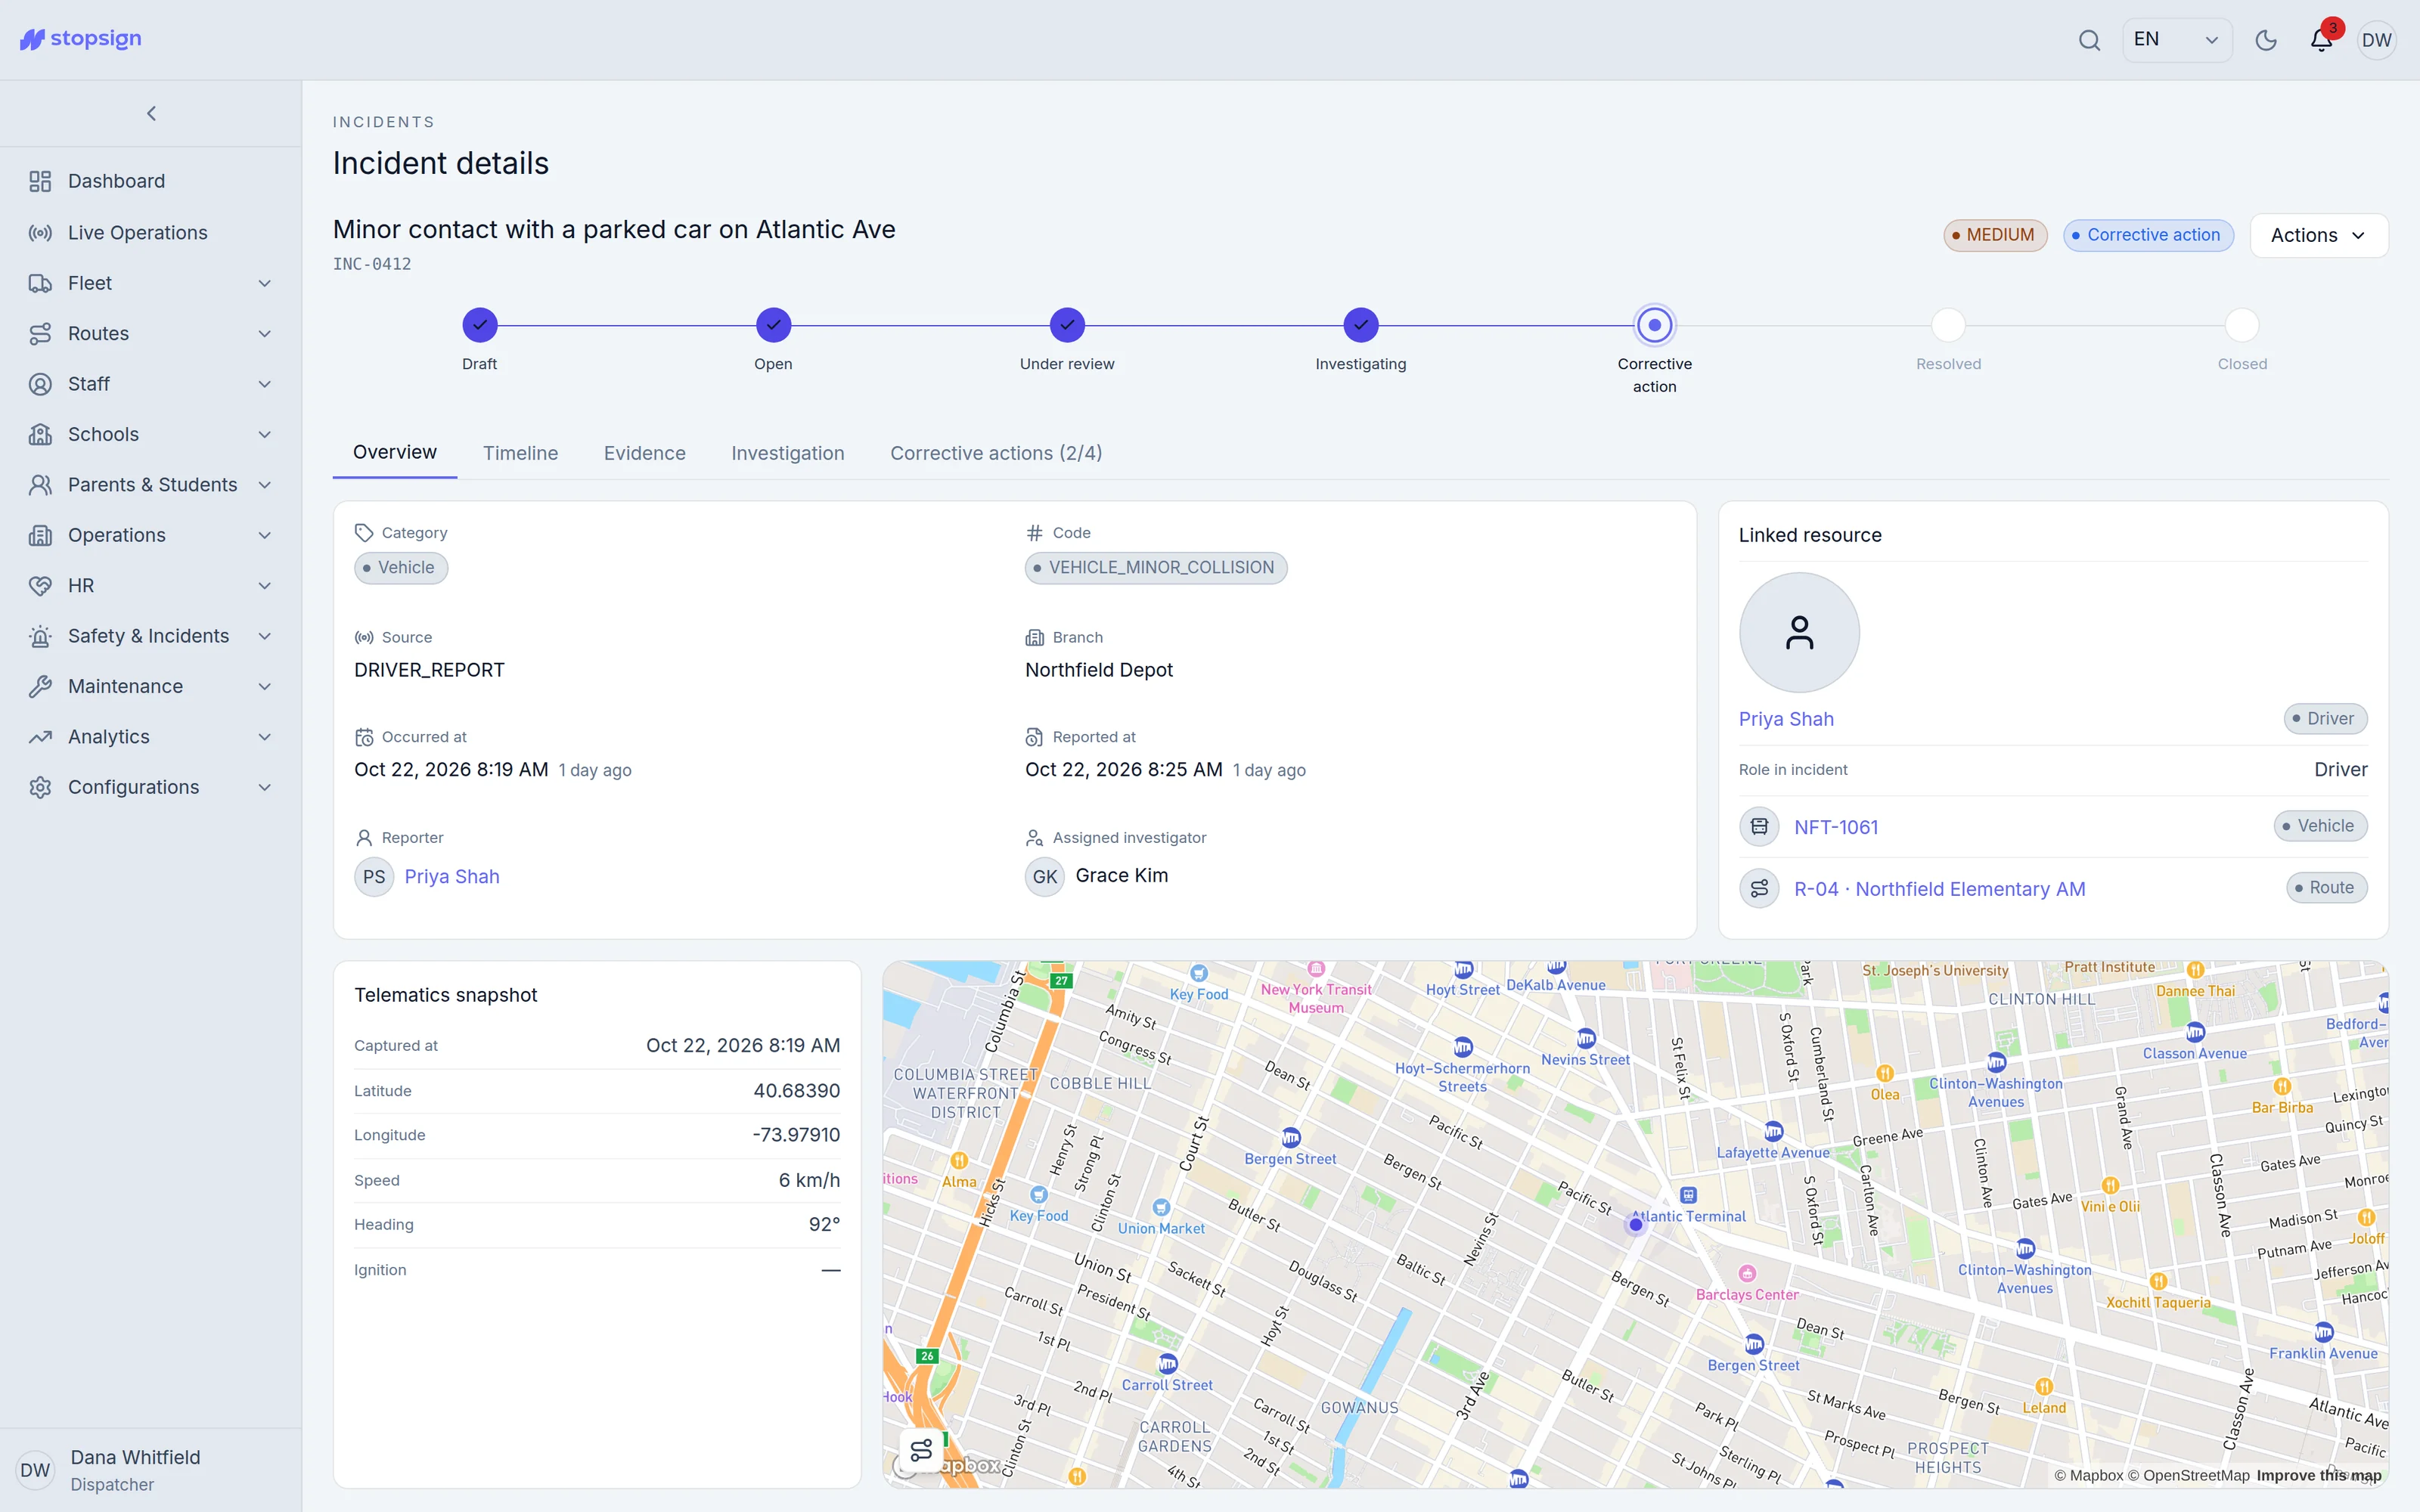Image resolution: width=2420 pixels, height=1512 pixels.
Task: Click the Staff icon in sidebar
Action: [x=40, y=384]
